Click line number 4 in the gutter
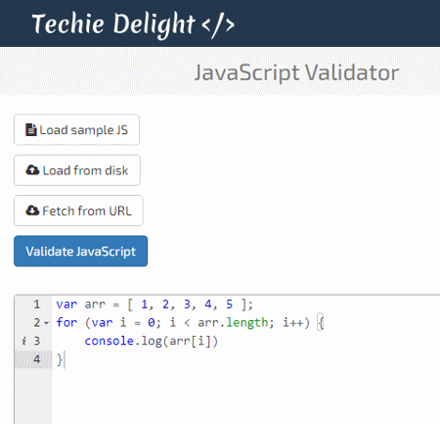Viewport: 440px width, 424px height. [37, 359]
